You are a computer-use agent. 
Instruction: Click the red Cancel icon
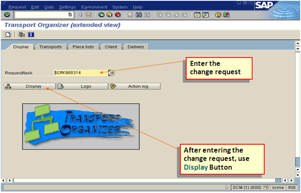pos(117,15)
